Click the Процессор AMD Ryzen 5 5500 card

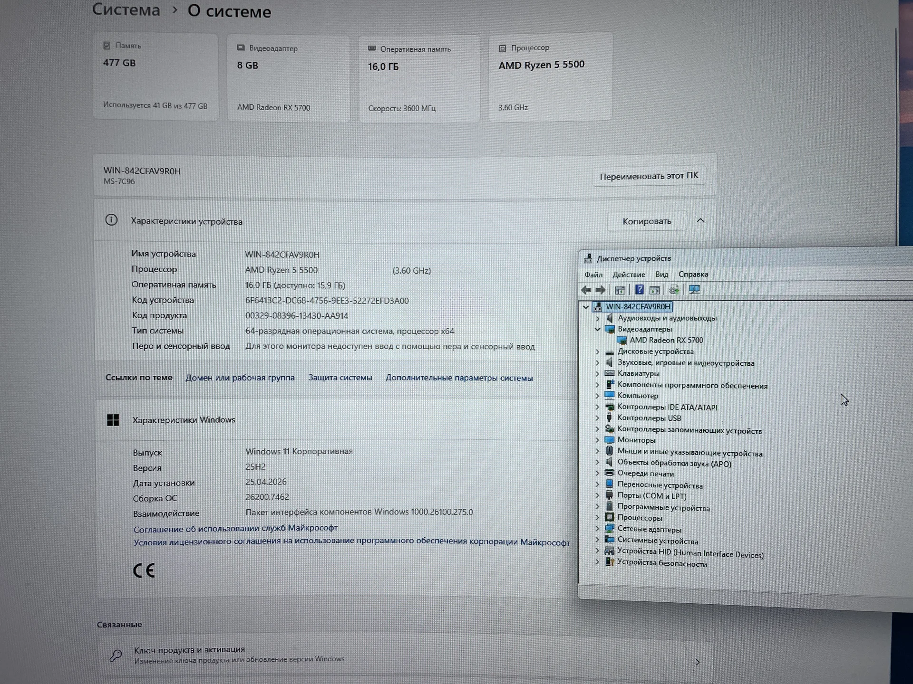tap(551, 77)
